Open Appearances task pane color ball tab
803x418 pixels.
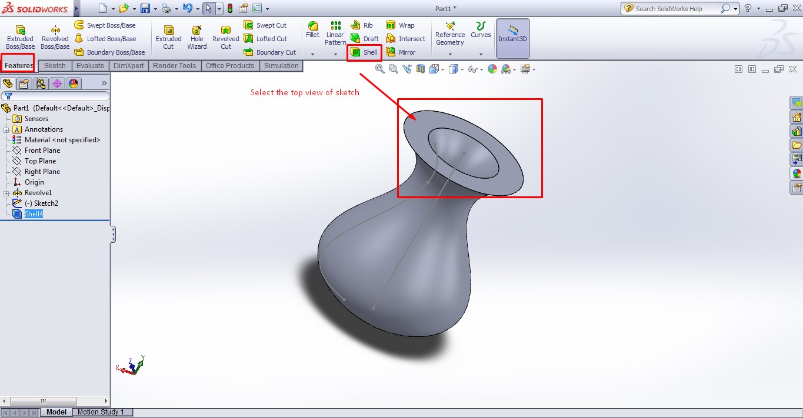[797, 173]
